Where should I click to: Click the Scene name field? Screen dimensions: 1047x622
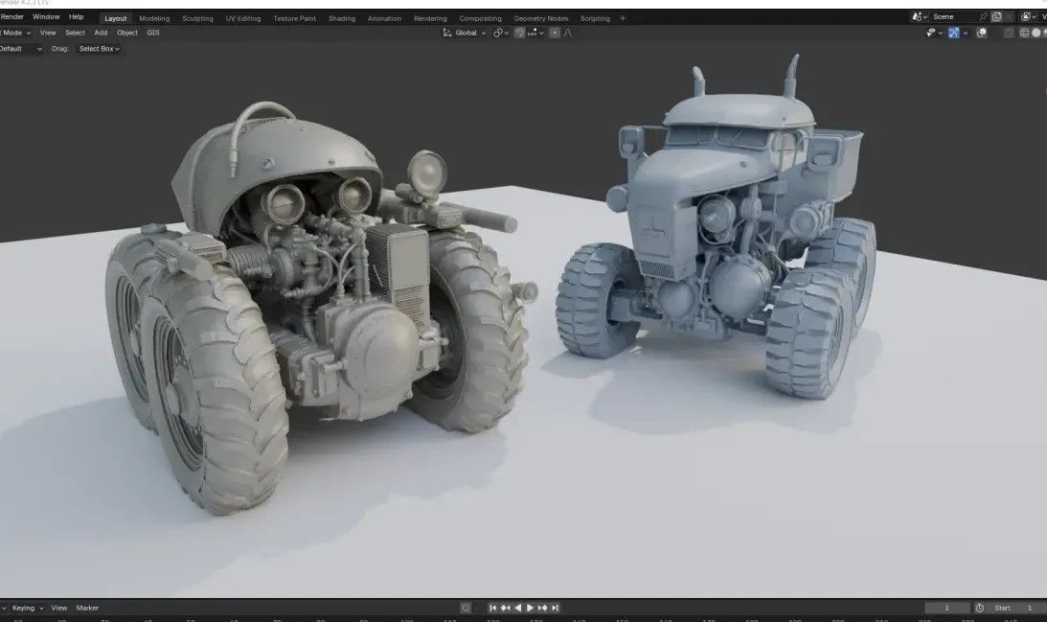(953, 17)
